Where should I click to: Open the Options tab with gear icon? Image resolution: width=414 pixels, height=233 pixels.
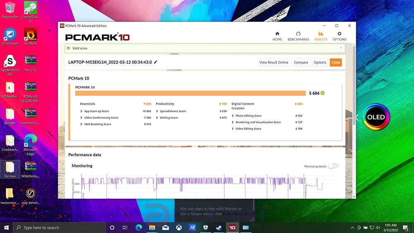(x=339, y=36)
